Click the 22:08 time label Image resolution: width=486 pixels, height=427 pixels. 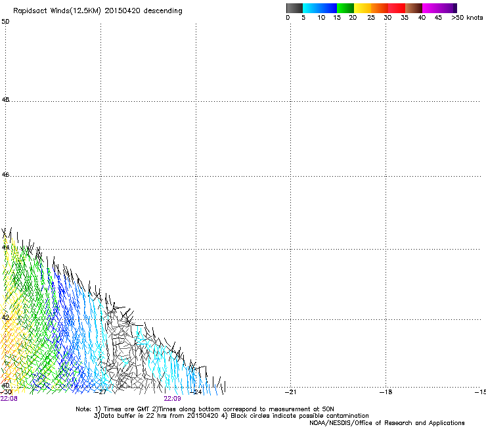(9, 399)
